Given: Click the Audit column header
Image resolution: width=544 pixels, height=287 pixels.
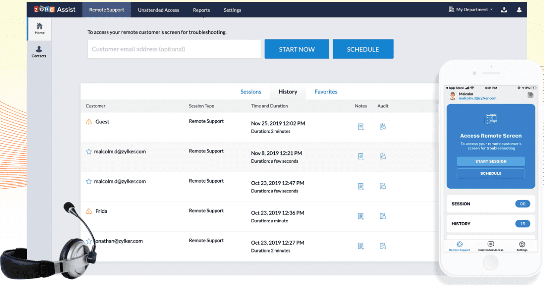Looking at the screenshot, I should click(x=383, y=106).
